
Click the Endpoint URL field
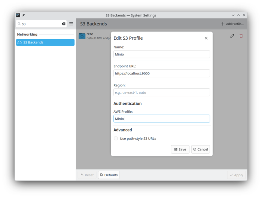(x=162, y=73)
